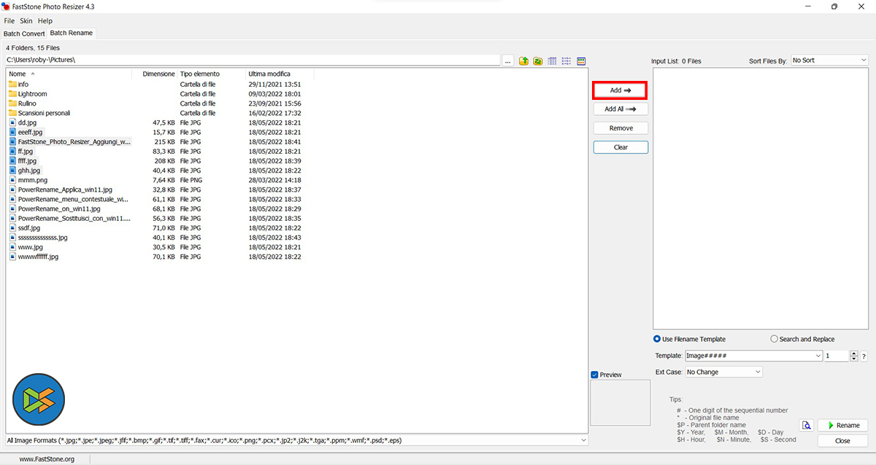Click the FastStone app icon in title bar

[x=6, y=7]
